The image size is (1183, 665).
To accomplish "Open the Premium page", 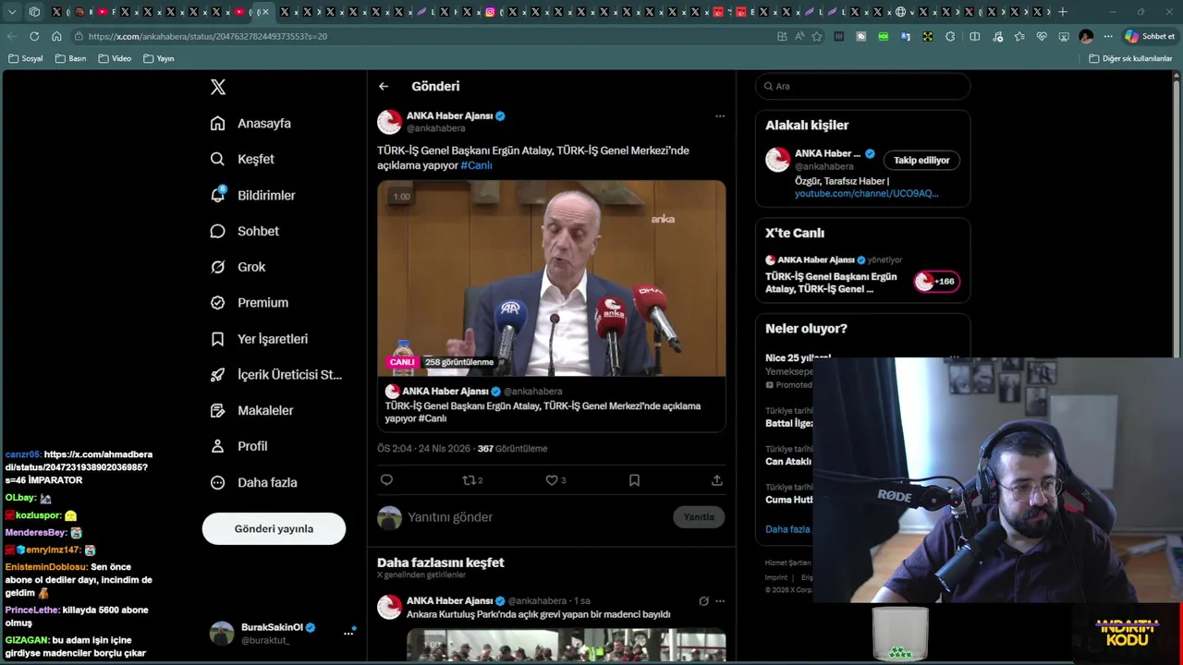I will click(250, 302).
